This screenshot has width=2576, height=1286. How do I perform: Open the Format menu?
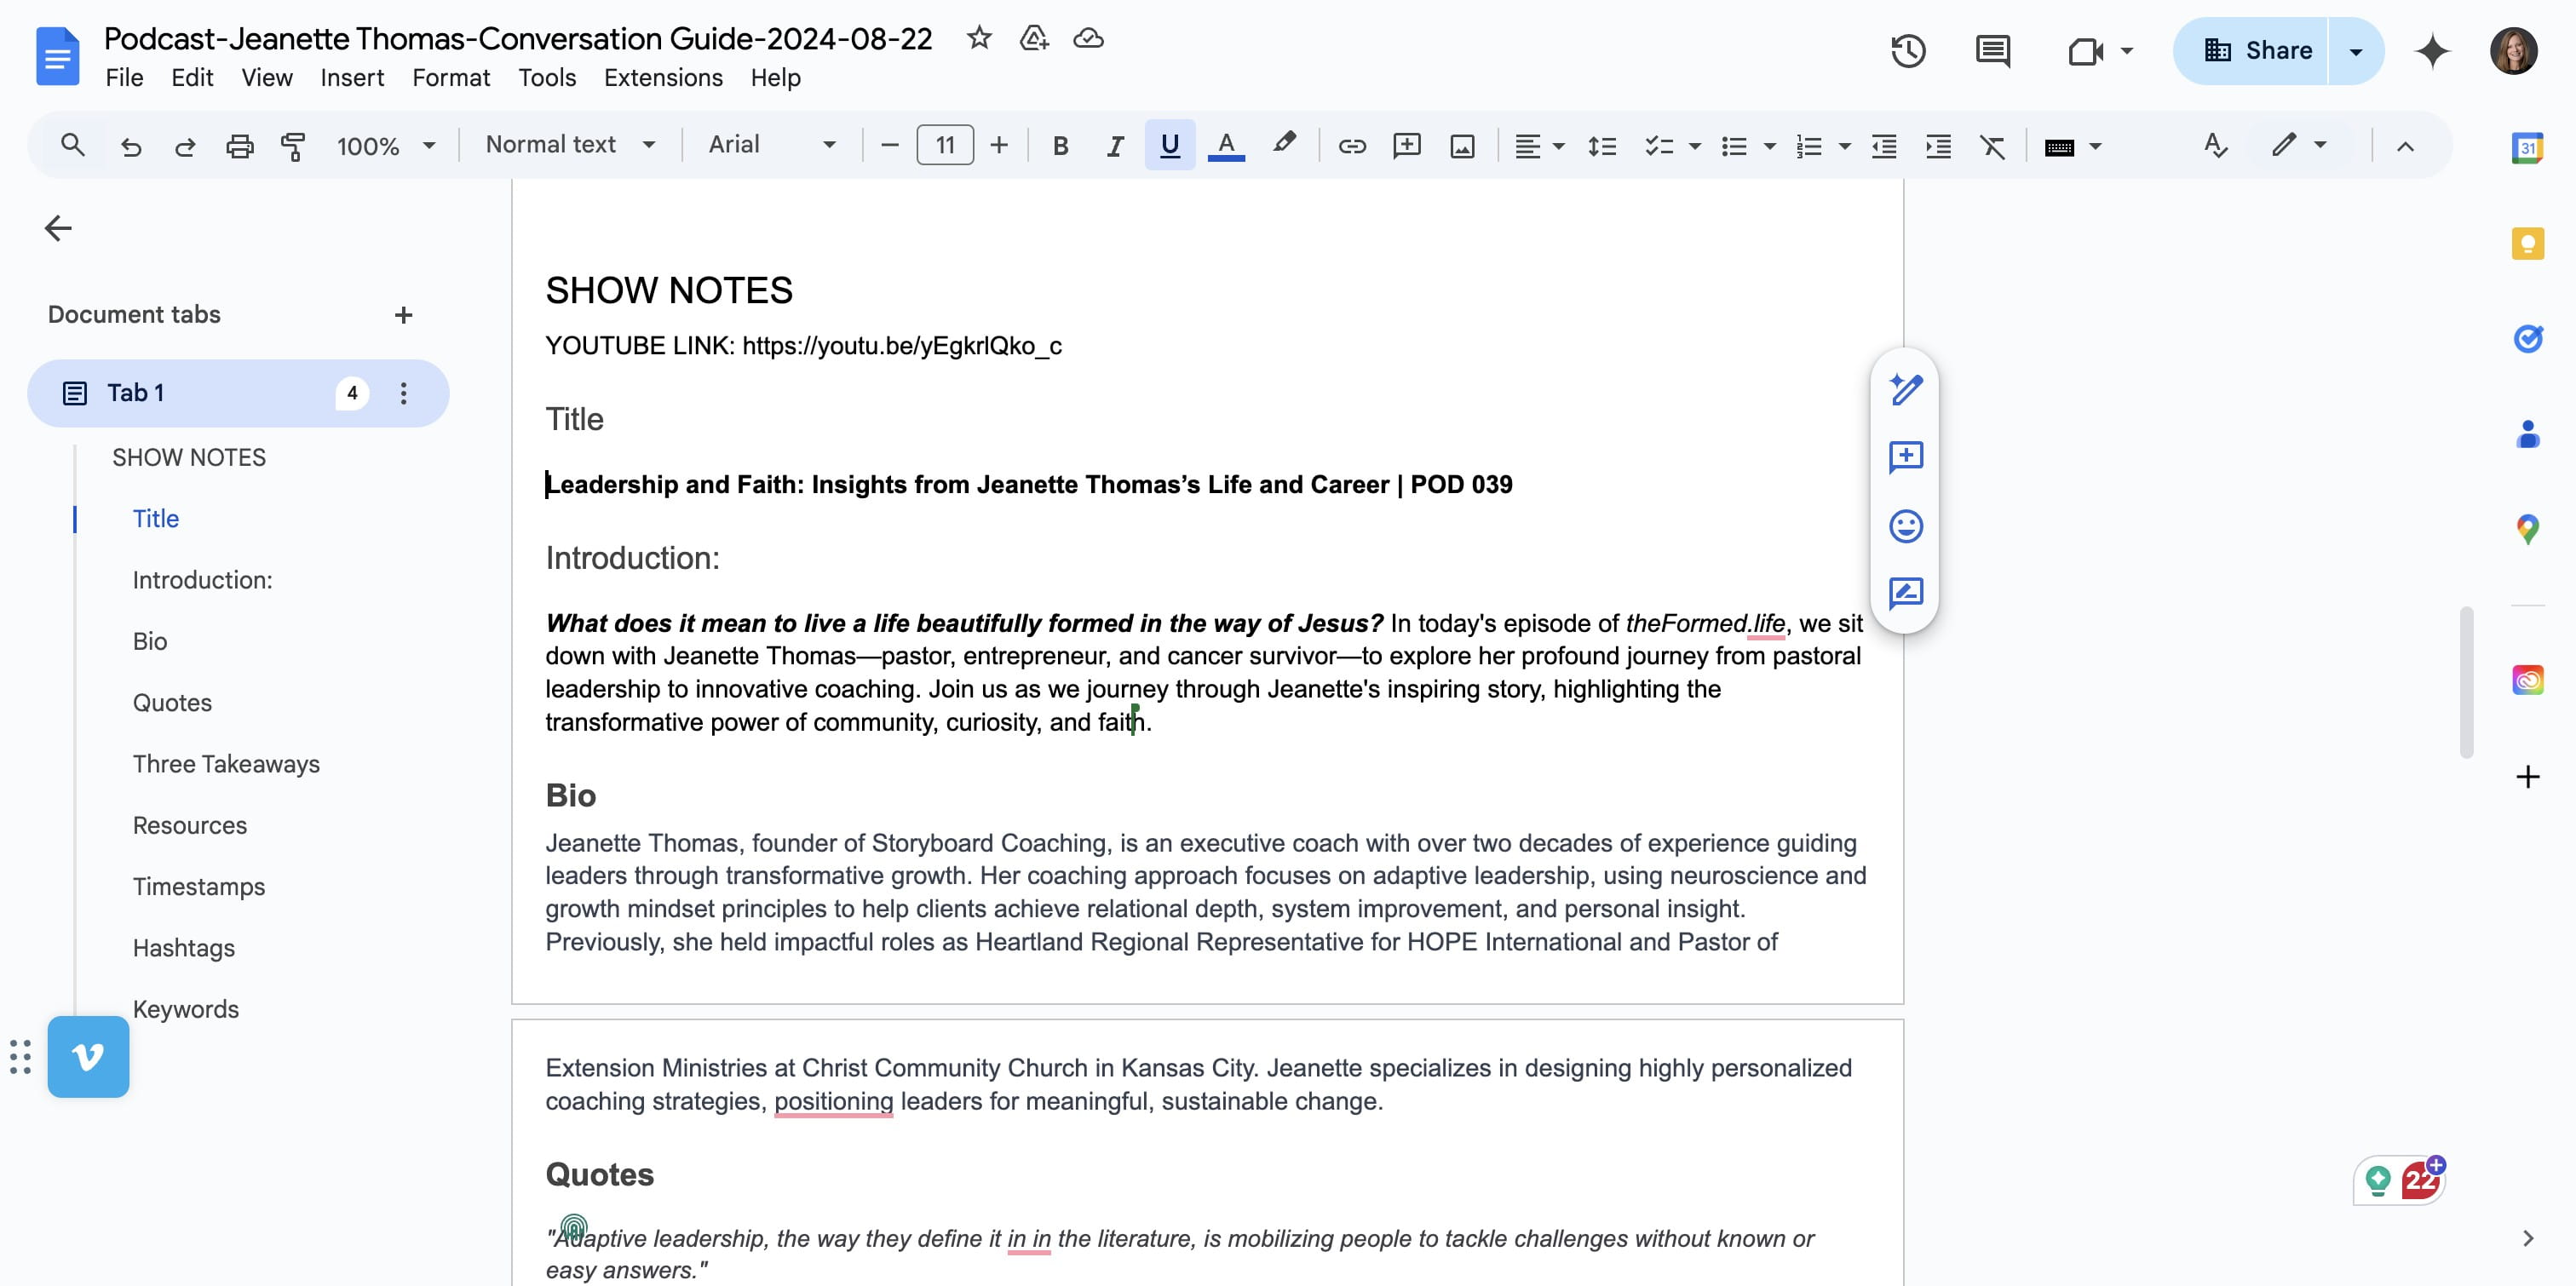[x=451, y=78]
